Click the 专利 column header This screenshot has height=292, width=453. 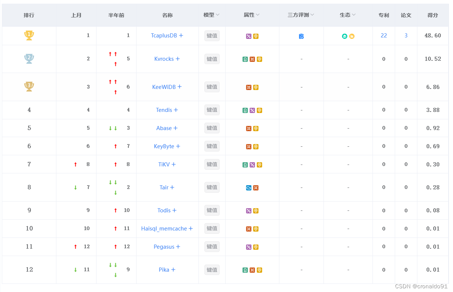[x=384, y=15]
